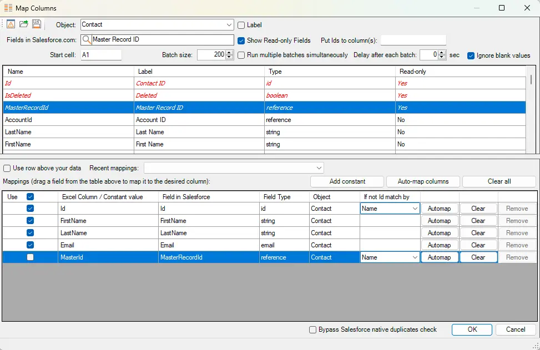The height and width of the screenshot is (350, 540).
Task: Toggle Ignore blank values checkbox
Action: click(x=471, y=55)
